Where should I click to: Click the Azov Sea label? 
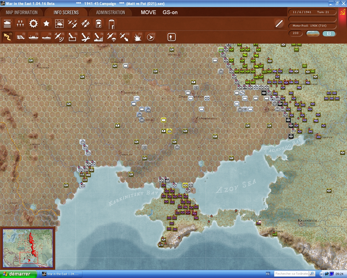(236, 186)
